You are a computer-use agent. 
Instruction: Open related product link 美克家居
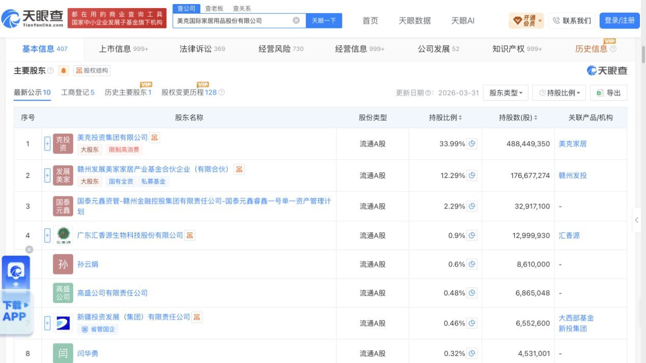pyautogui.click(x=573, y=144)
